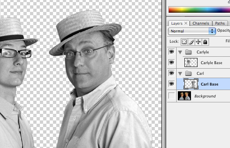Screen dimensions: 230x148
Task: Select the Carl group folder icon
Action: (x=189, y=73)
